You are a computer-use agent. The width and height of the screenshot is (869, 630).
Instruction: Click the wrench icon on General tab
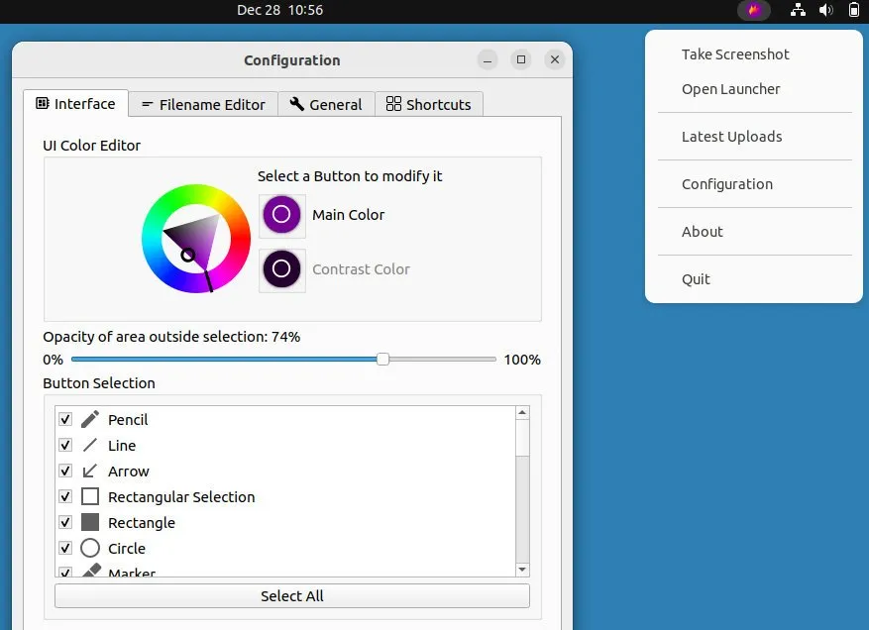[x=296, y=104]
